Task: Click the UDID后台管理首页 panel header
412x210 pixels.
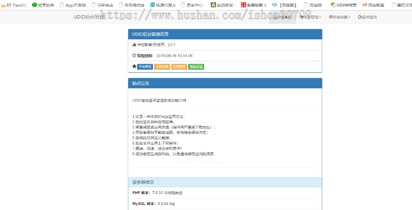Action: tap(225, 34)
